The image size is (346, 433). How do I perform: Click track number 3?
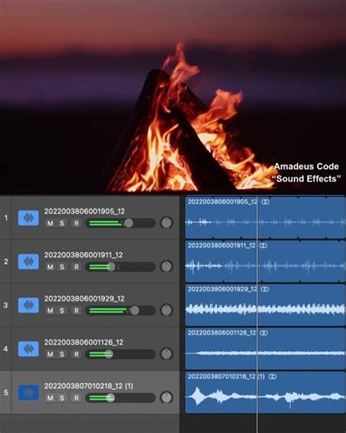6,305
